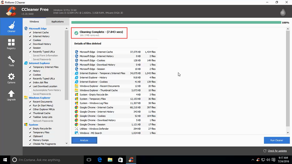This screenshot has width=292, height=164.
Task: Click the System category Windows icon
Action: [x=26, y=125]
